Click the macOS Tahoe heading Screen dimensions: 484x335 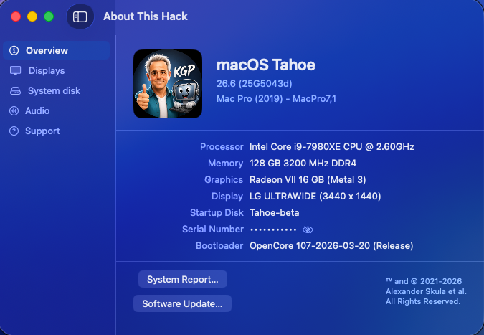(x=266, y=65)
